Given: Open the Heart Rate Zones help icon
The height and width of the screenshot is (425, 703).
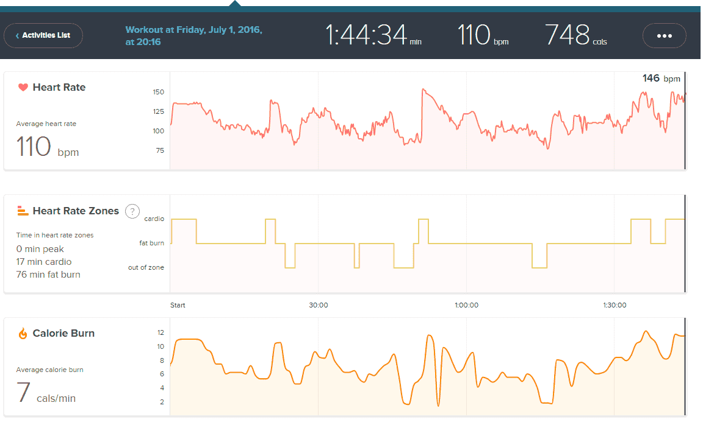Looking at the screenshot, I should [x=132, y=211].
